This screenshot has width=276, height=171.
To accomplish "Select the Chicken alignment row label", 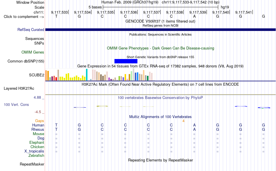I will pos(37,147).
